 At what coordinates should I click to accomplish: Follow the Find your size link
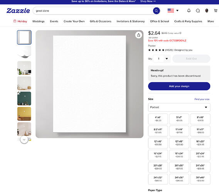click(202, 99)
